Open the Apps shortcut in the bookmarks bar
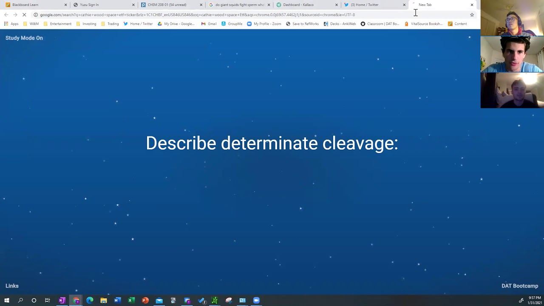Viewport: 544px width, 306px height. [11, 24]
